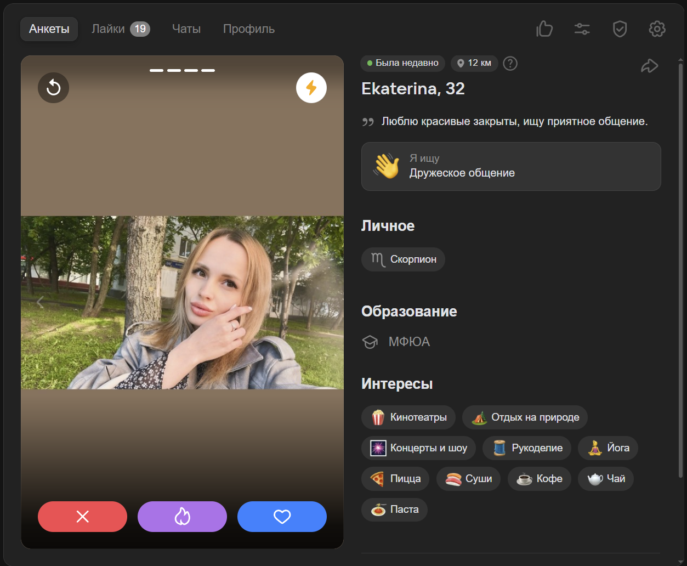Screen dimensions: 687x566
Task: Show previous photo with left chevron
Action: point(39,302)
